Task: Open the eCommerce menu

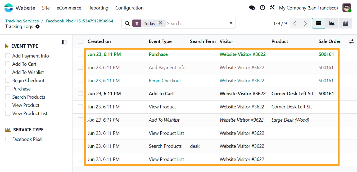Action: click(69, 8)
